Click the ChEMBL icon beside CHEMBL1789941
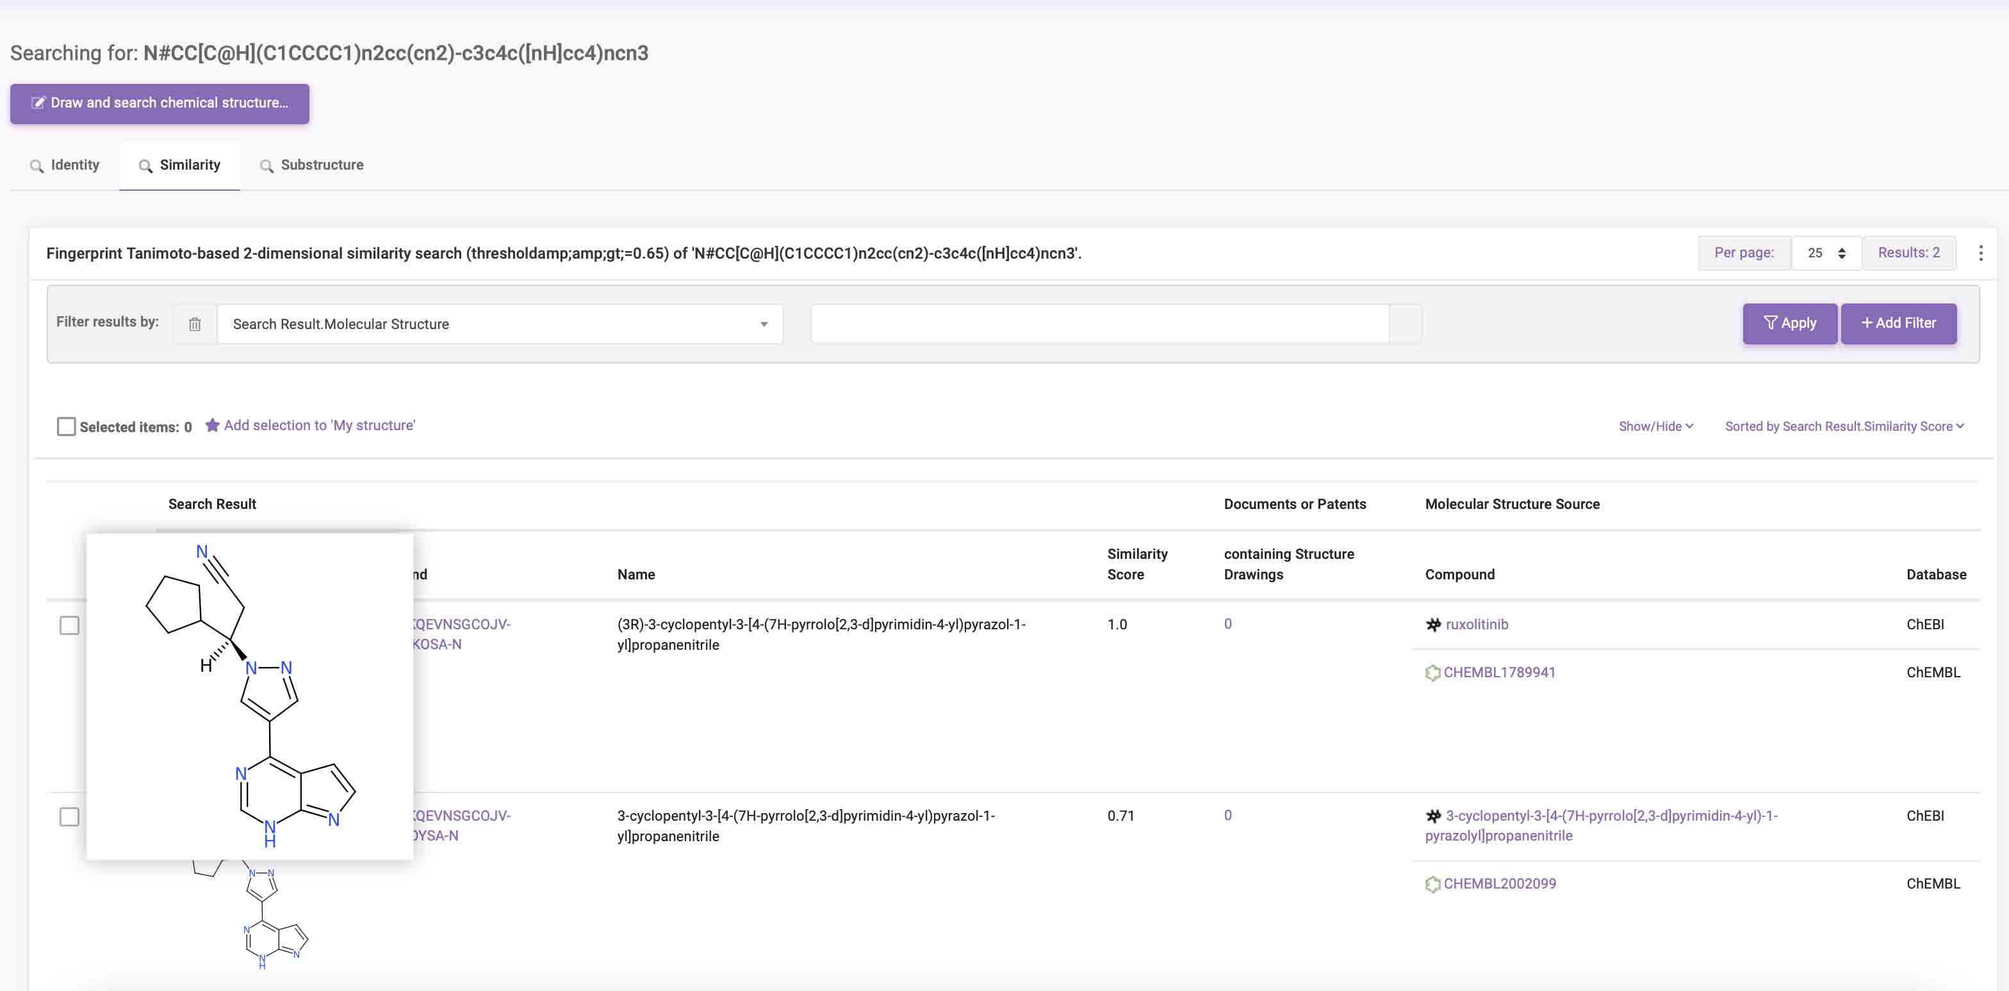The height and width of the screenshot is (991, 2009). click(1432, 673)
